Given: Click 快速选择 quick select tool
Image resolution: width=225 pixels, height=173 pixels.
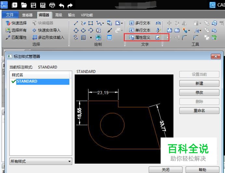Looking at the screenshot, I should (17, 23).
